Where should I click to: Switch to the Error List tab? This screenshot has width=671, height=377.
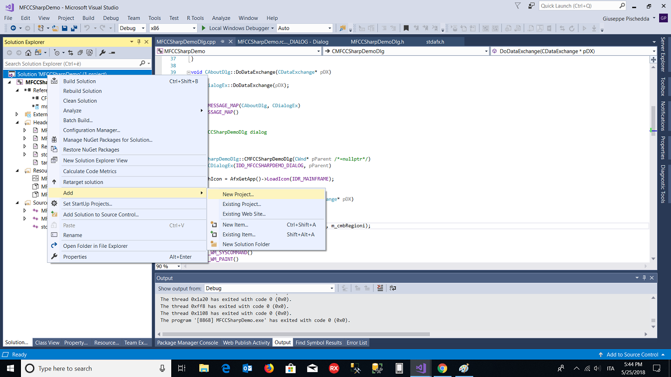356,343
